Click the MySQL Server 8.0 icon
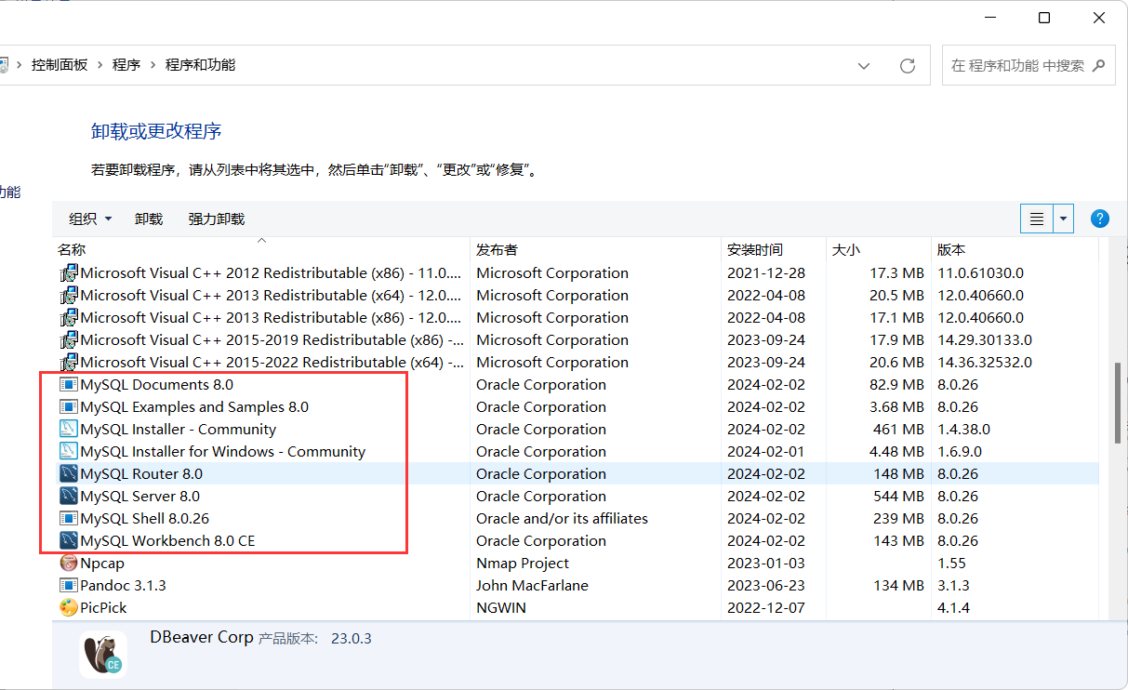The width and height of the screenshot is (1128, 690). 68,496
